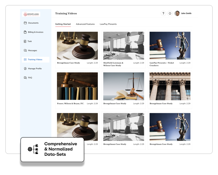Switch to the Advanced Features tab

point(85,24)
